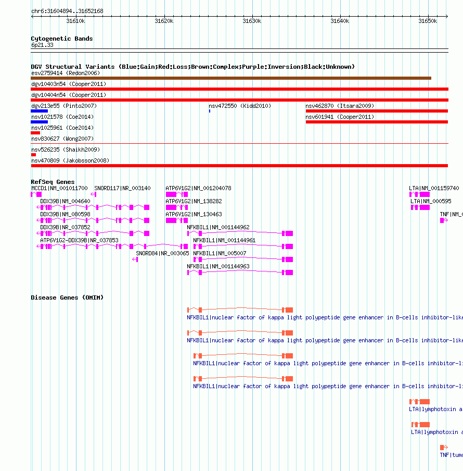
Task: Click the upper OMIM LTA orange glyph
Action: pos(419,402)
